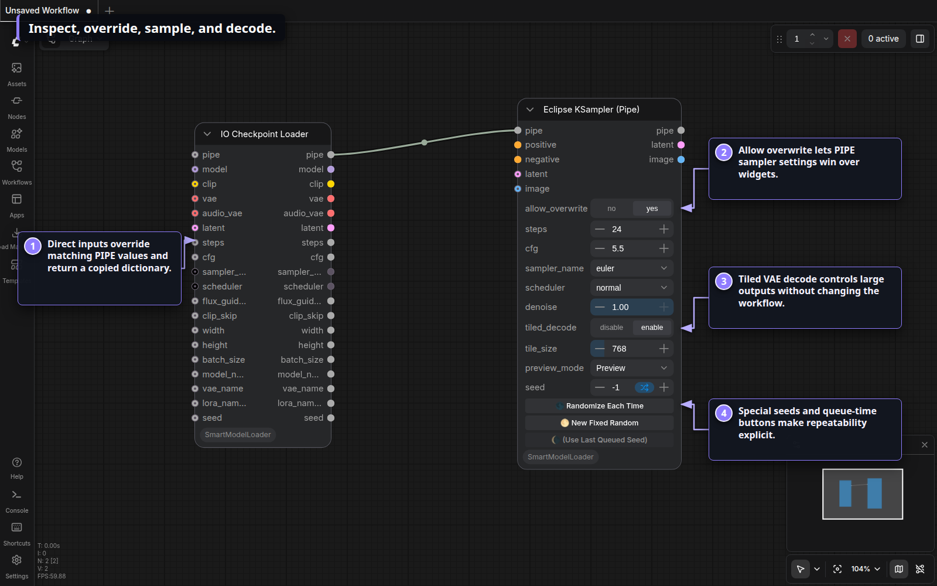This screenshot has width=937, height=586.
Task: Click the KSampler latent output socket
Action: click(x=681, y=145)
